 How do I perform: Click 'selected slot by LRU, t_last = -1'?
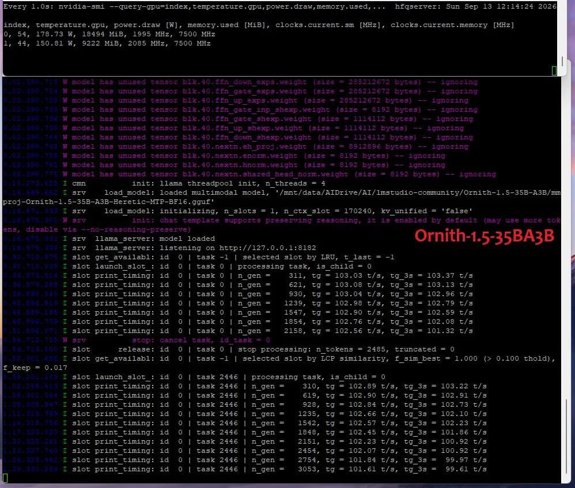[318, 257]
